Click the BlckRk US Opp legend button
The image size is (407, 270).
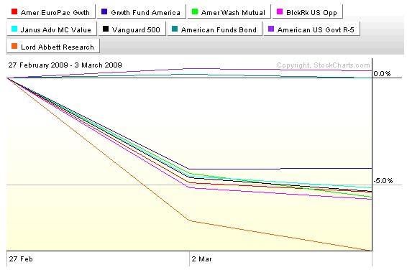pyautogui.click(x=307, y=11)
